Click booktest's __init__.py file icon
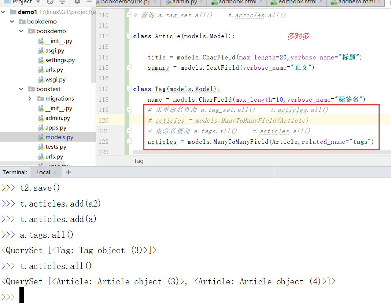 click(x=41, y=108)
